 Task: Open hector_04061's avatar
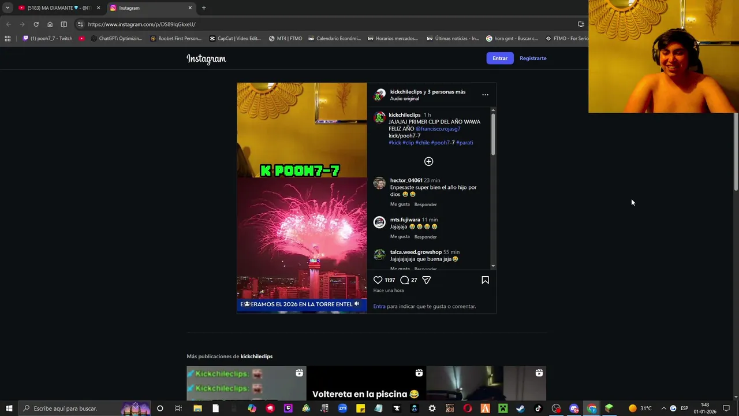point(379,183)
